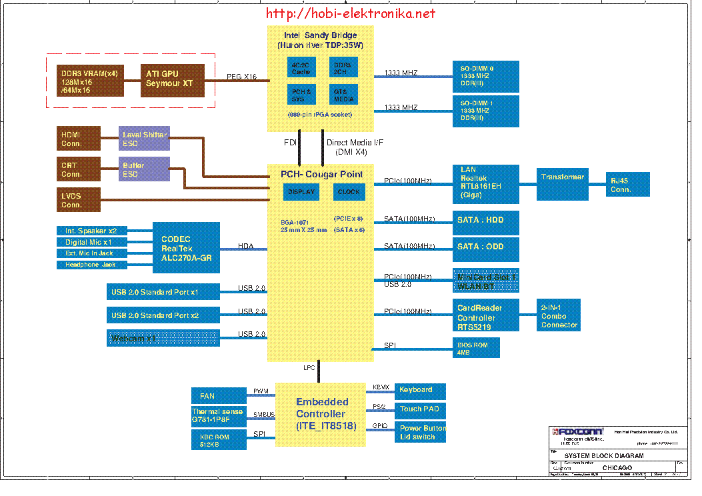Click the DISPLAY box inside the PCH
Image resolution: width=702 pixels, height=496 pixels.
tap(301, 191)
